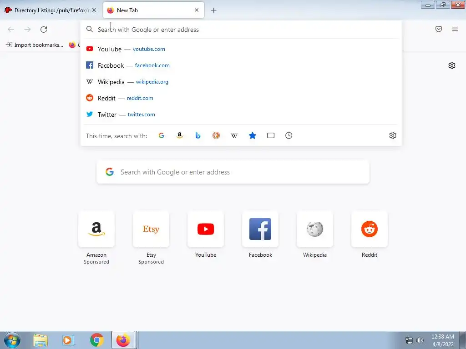
Task: Choose the Reddit suggestion row
Action: tap(241, 98)
